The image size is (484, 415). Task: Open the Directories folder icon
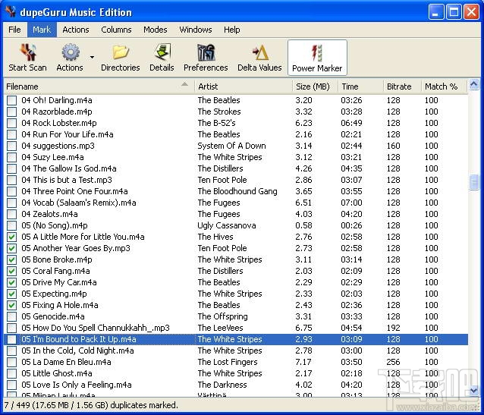(121, 52)
